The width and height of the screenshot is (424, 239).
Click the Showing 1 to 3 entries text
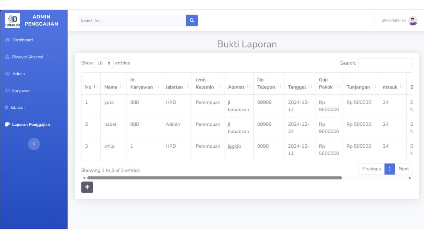tap(110, 170)
